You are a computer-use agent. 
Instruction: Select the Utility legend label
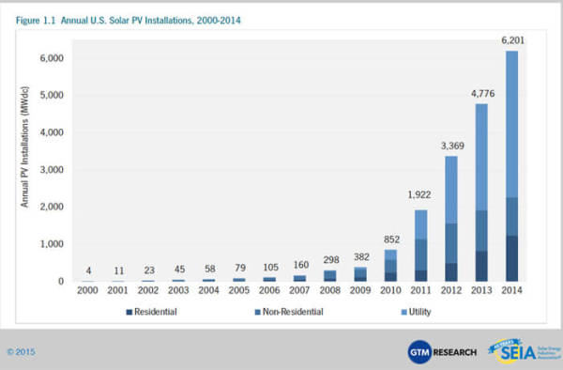coord(419,312)
